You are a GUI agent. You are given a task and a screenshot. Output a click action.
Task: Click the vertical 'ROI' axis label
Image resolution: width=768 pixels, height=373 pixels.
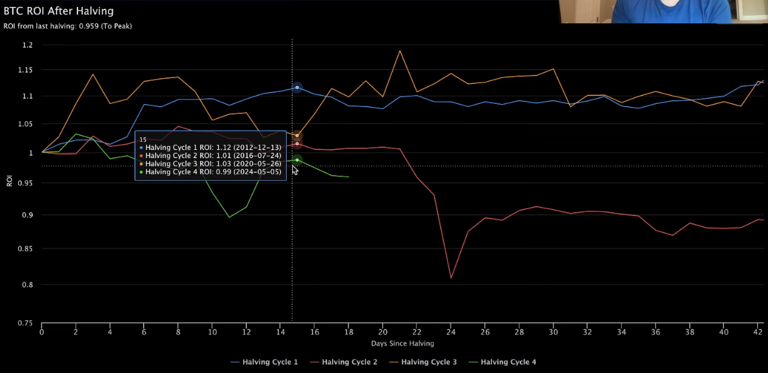(x=9, y=181)
